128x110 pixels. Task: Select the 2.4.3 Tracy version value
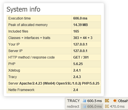[x=77, y=77]
